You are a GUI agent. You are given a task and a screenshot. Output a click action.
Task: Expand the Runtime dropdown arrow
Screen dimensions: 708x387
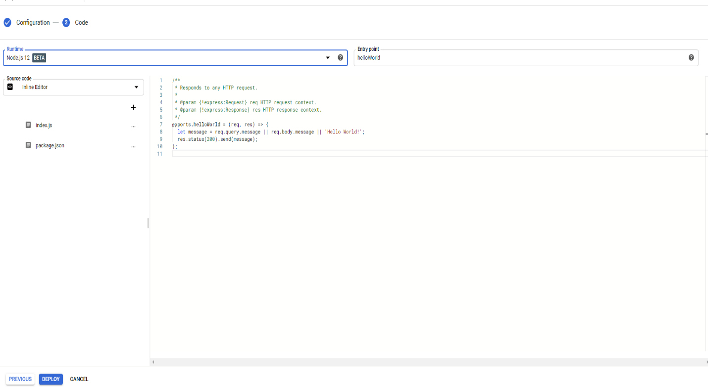(x=327, y=58)
